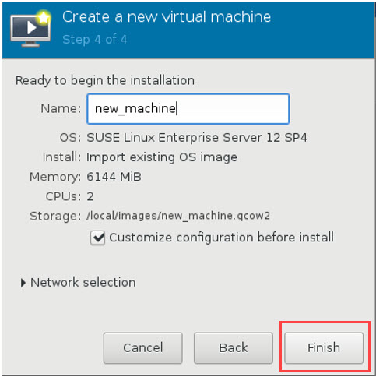Click the Network selection label text
376x377 pixels.
click(83, 283)
